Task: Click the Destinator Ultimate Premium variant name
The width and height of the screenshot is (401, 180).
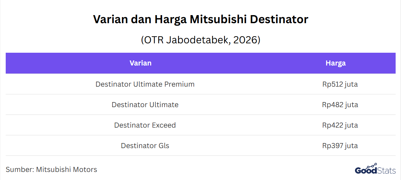Action: [145, 84]
